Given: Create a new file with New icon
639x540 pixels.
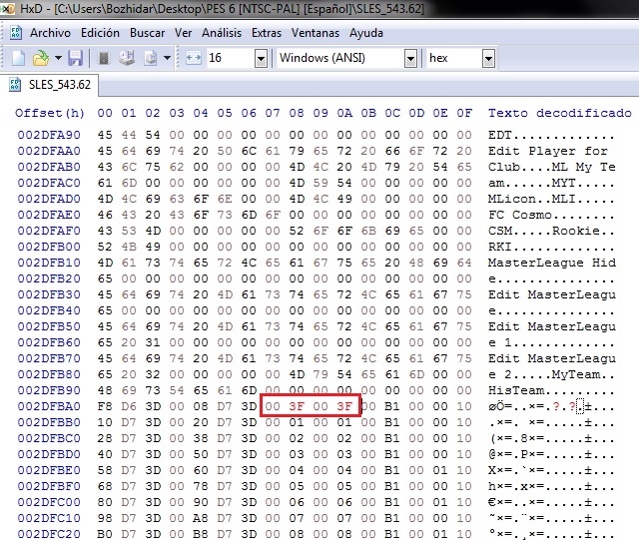Looking at the screenshot, I should pyautogui.click(x=18, y=58).
